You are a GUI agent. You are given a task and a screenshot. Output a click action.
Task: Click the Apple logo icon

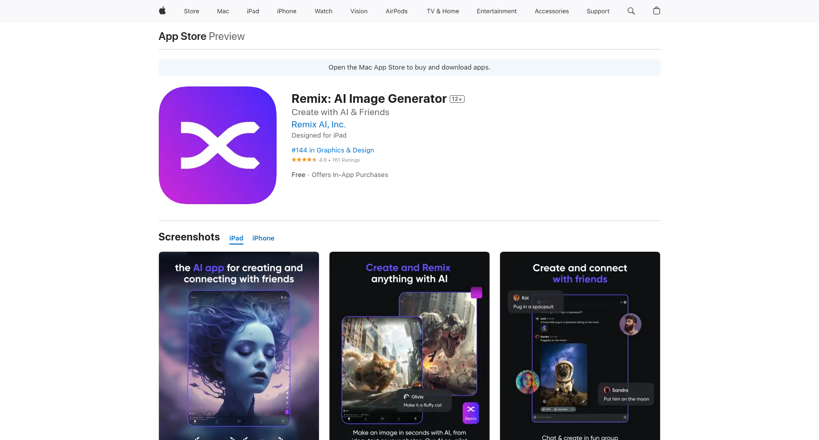click(162, 11)
